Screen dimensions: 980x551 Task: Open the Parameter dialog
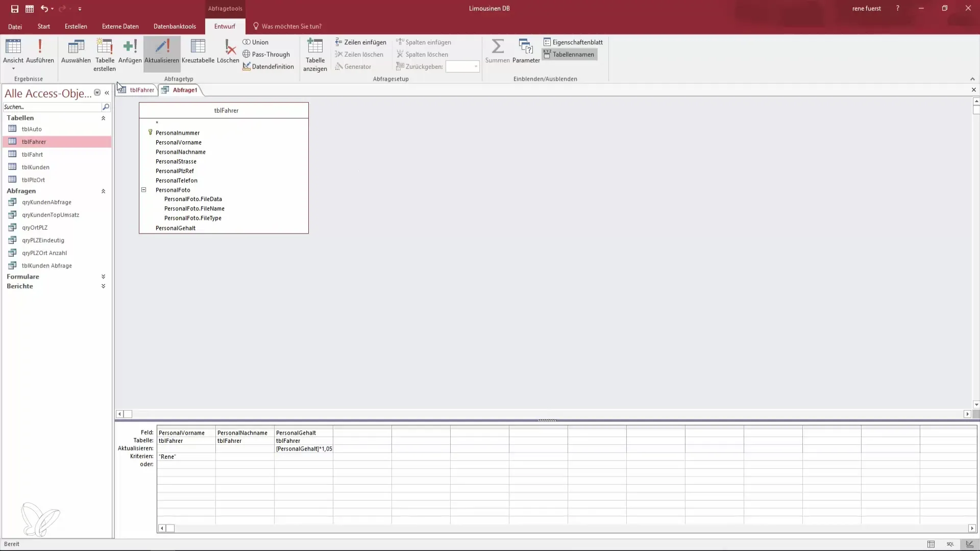[526, 51]
